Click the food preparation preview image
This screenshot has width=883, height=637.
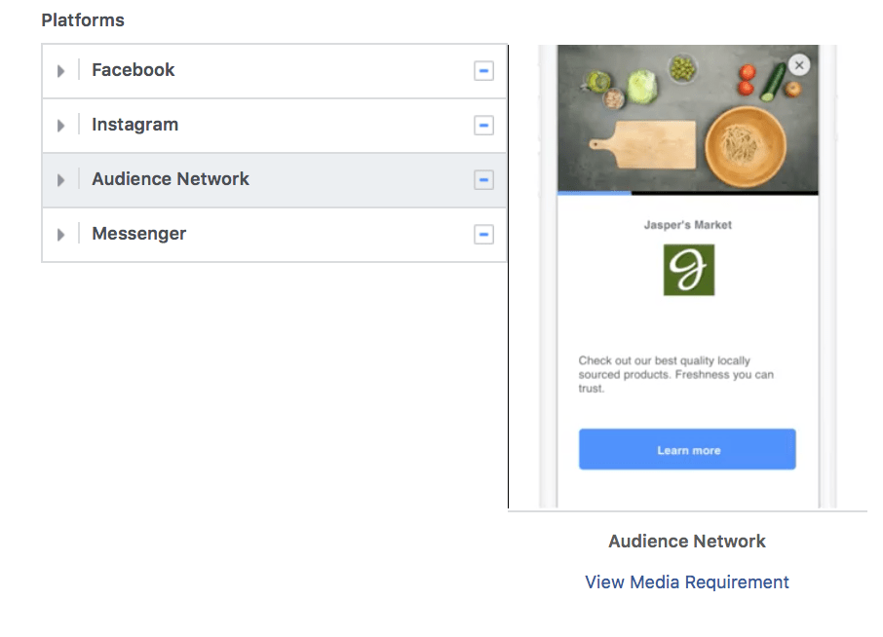(x=687, y=117)
